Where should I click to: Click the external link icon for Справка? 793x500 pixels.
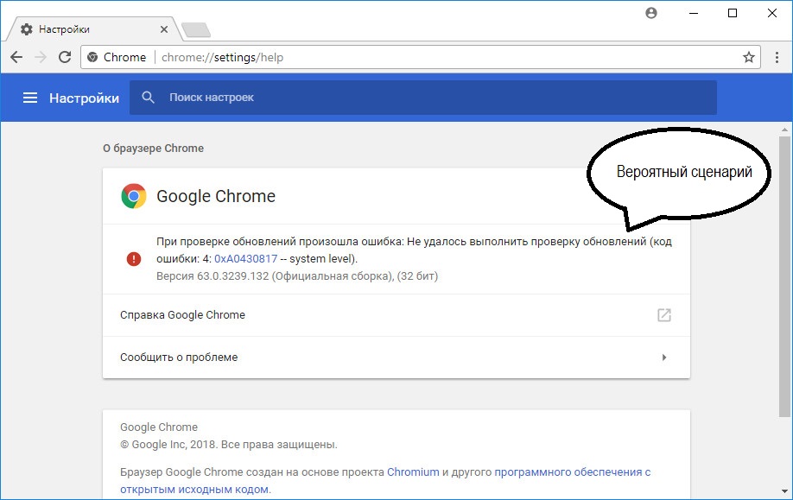[x=664, y=315]
